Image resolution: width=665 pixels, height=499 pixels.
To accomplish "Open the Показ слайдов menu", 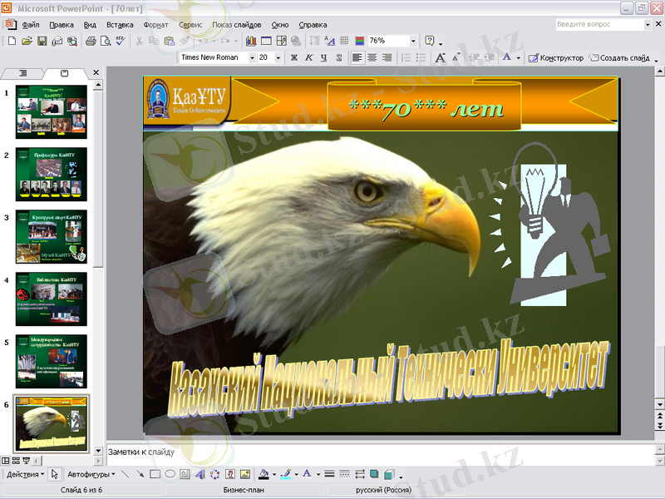I will click(236, 25).
